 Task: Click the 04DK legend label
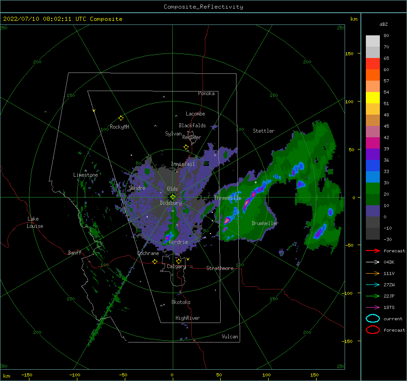(x=389, y=262)
